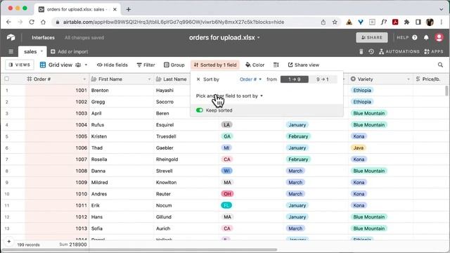450x253 pixels.
Task: Open the base revision history clock icon
Action: point(371,51)
